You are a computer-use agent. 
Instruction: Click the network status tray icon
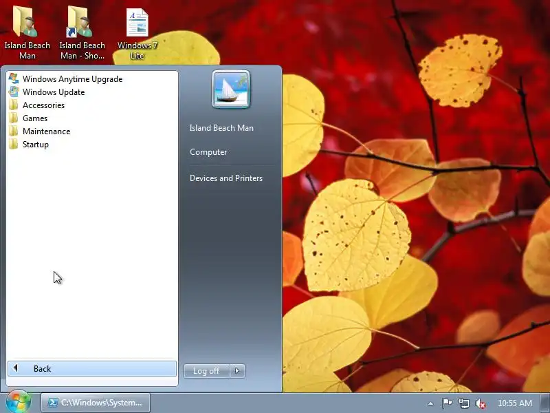tap(463, 403)
